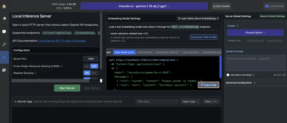Click the Server Model Settings heading
The height and width of the screenshot is (123, 287).
coord(238,16)
